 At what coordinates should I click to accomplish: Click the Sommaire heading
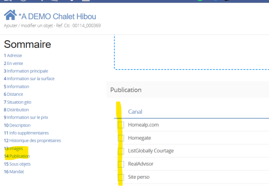tap(27, 44)
